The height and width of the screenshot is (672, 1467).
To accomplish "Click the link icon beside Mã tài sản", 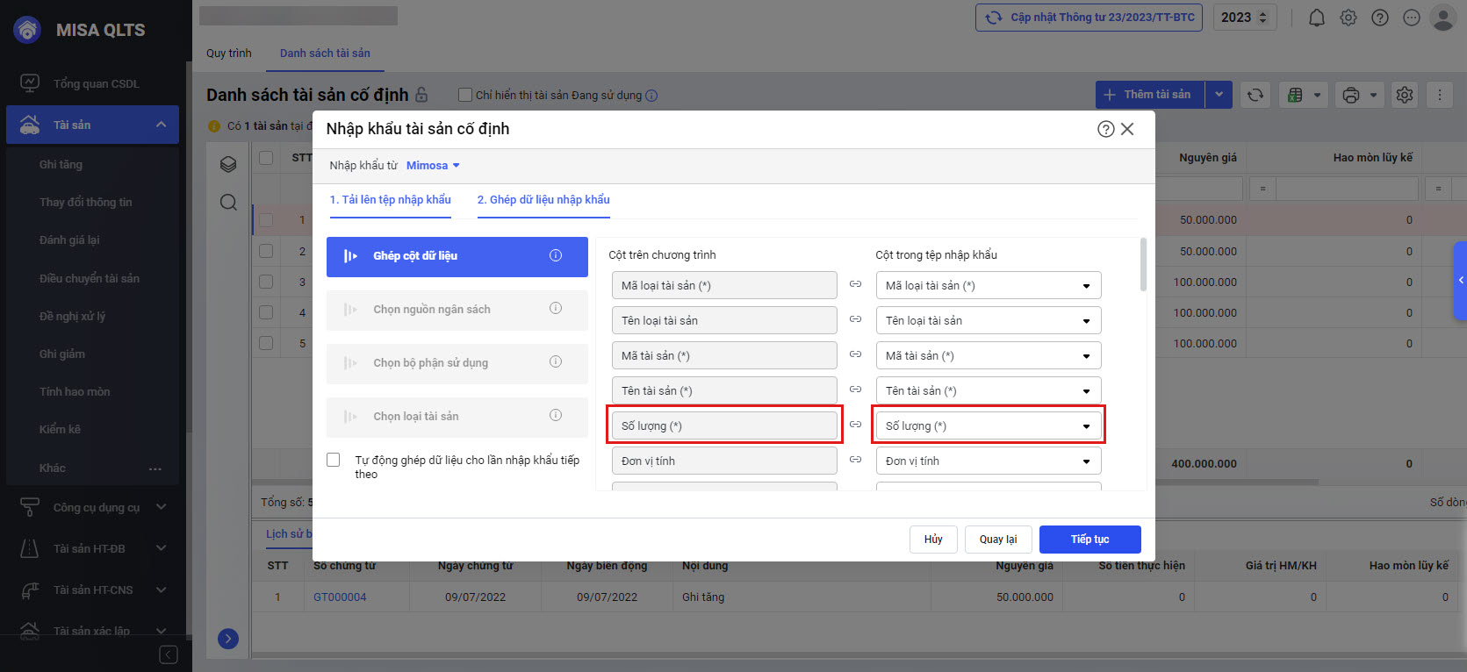I will 855,354.
